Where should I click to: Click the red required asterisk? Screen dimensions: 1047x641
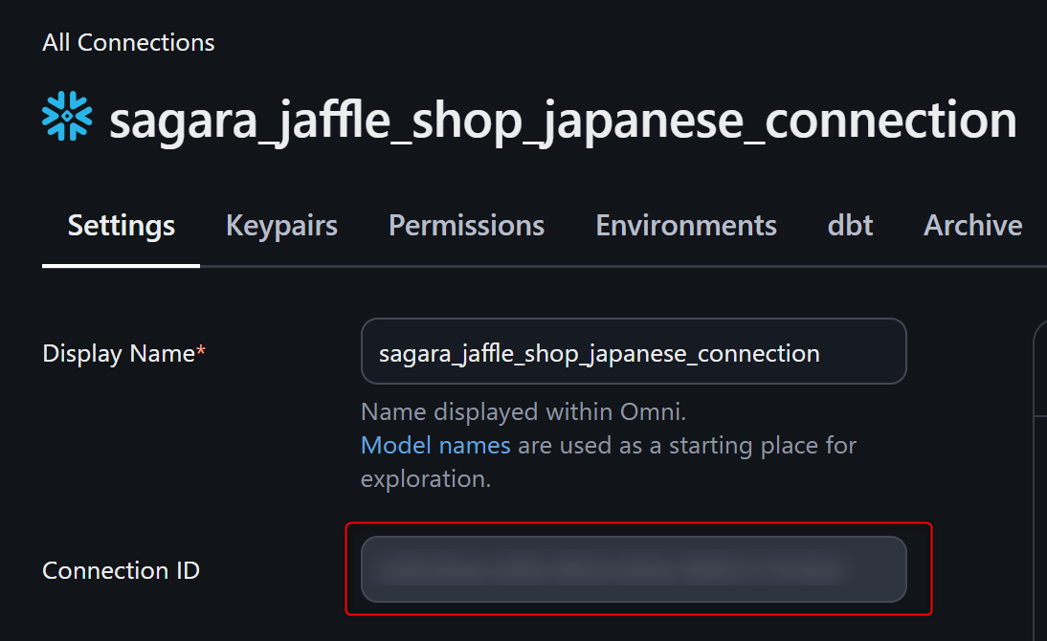(x=201, y=353)
